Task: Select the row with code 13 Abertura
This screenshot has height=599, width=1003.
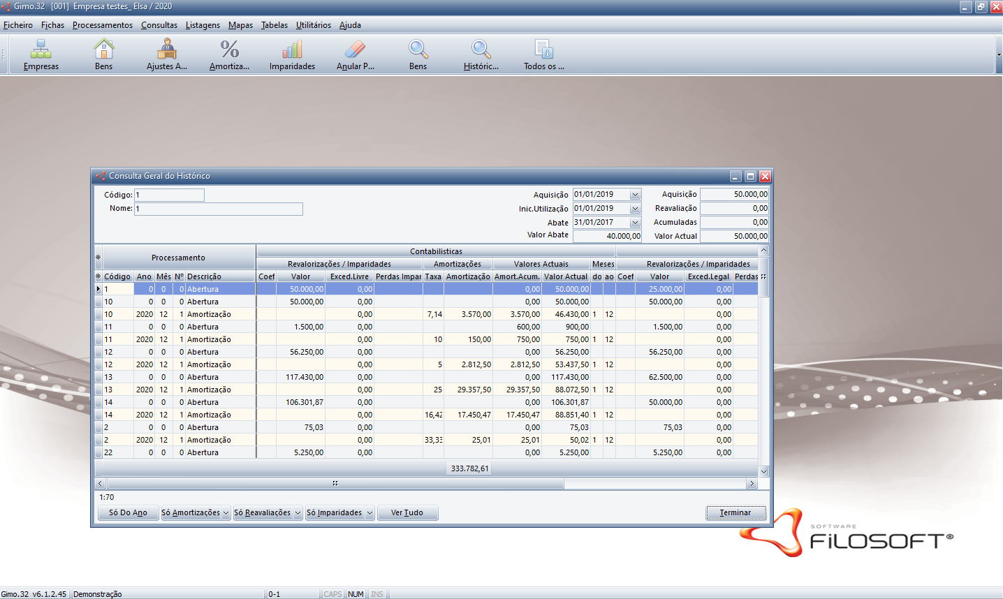Action: pyautogui.click(x=203, y=377)
